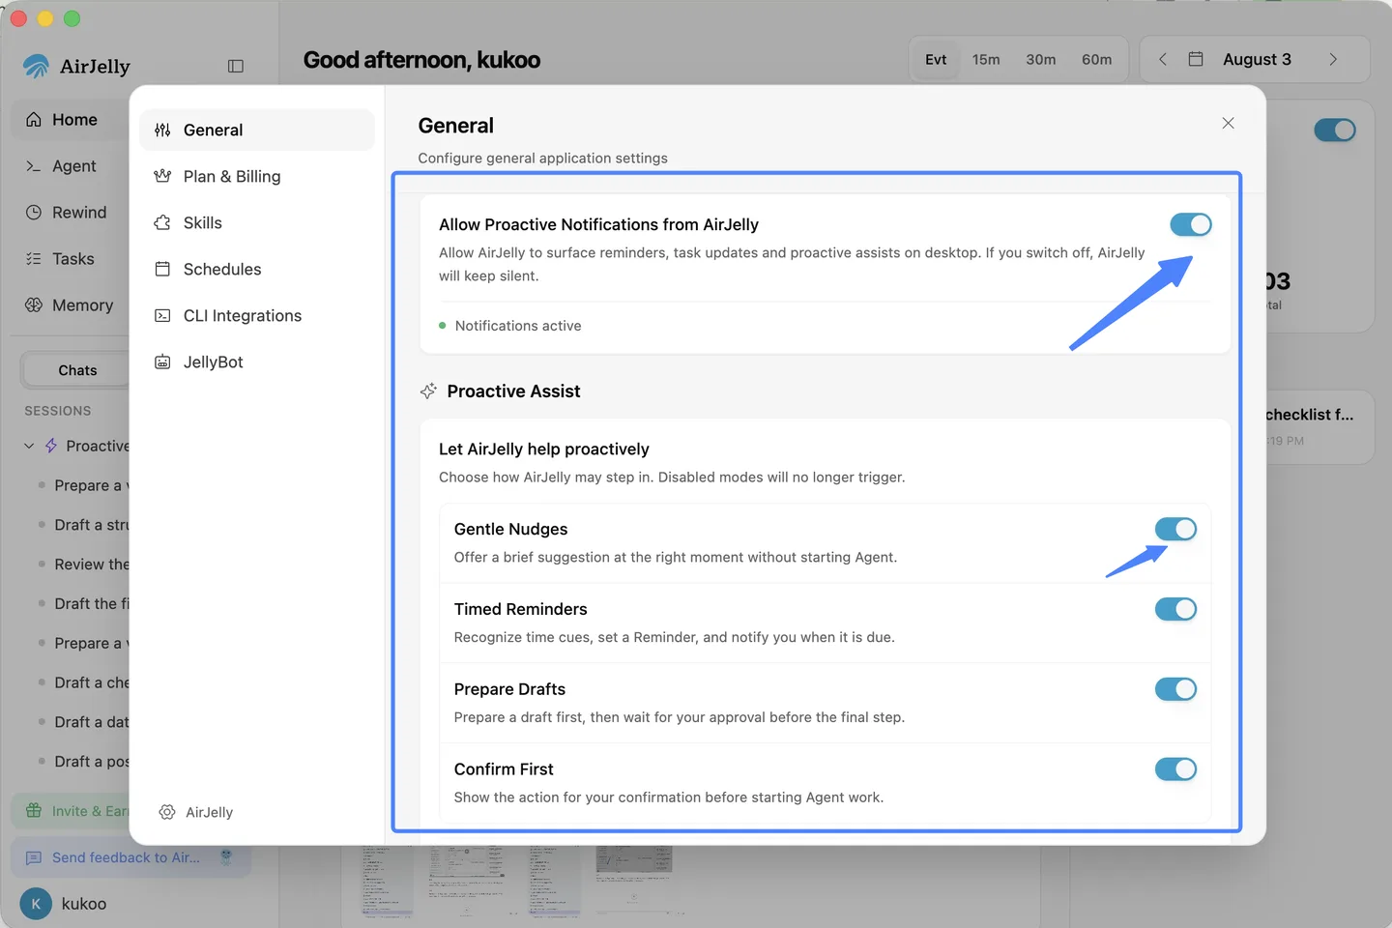Image resolution: width=1392 pixels, height=928 pixels.
Task: Click the "SESSIONS" label in the sidebar
Action: (x=58, y=411)
